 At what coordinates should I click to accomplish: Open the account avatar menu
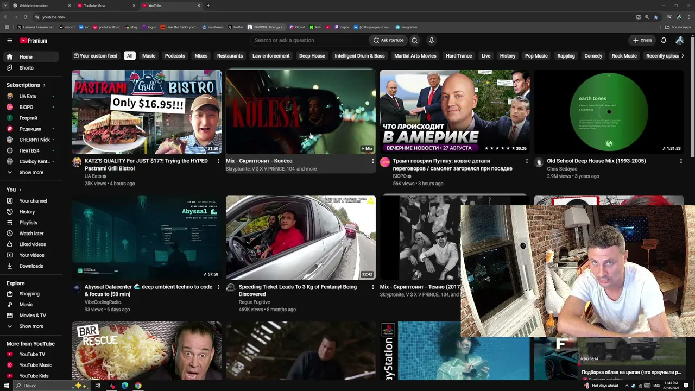point(679,40)
